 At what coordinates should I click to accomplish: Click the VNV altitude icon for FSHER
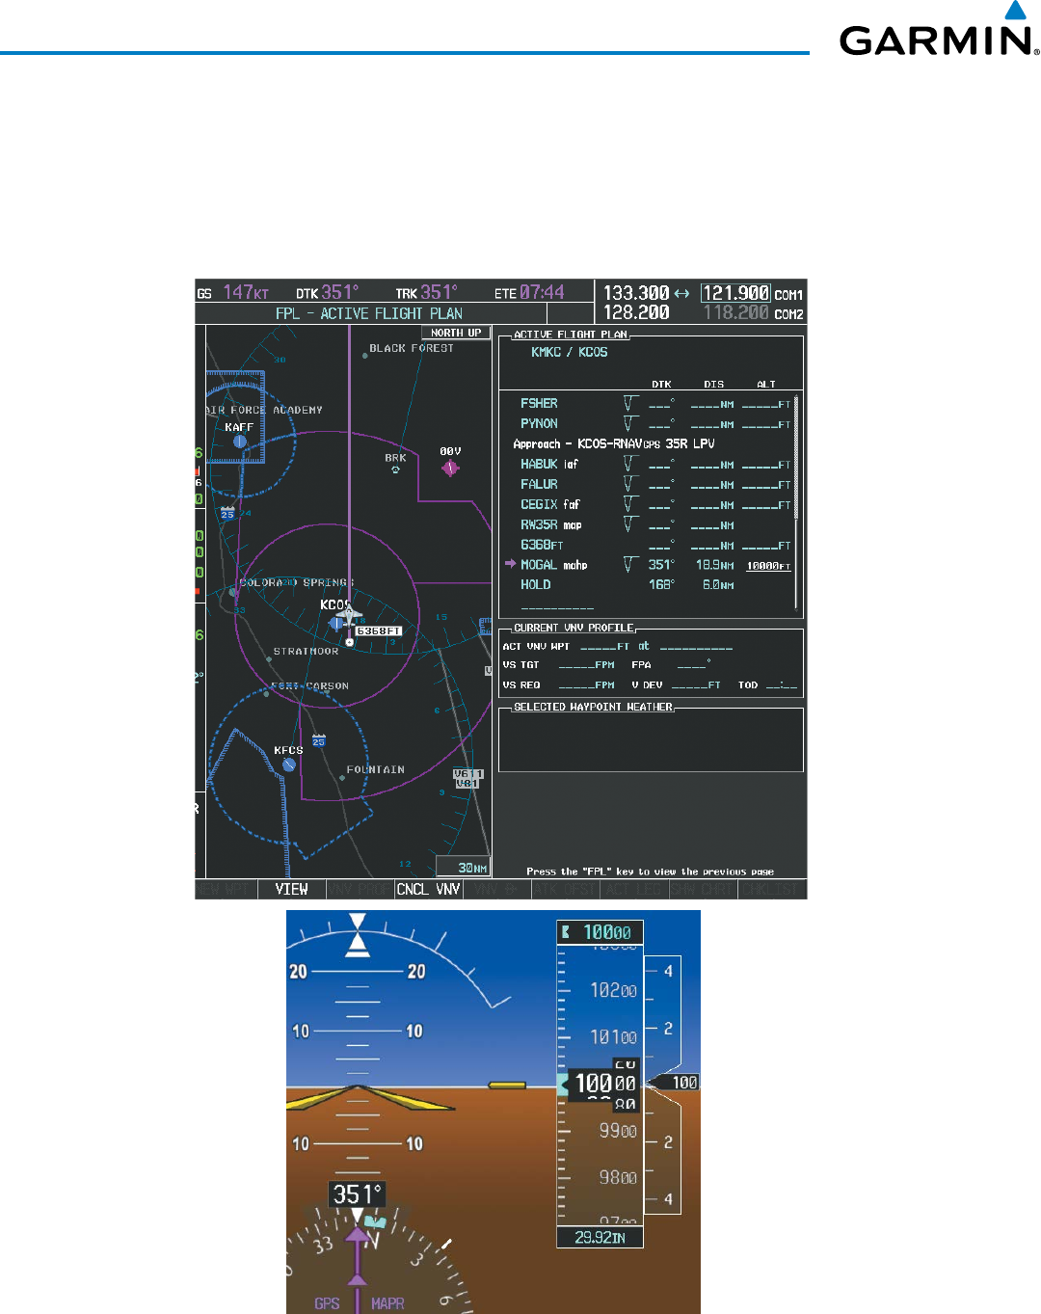(x=630, y=403)
